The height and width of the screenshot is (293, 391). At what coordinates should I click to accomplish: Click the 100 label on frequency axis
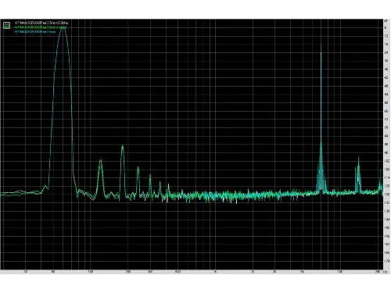[90, 272]
